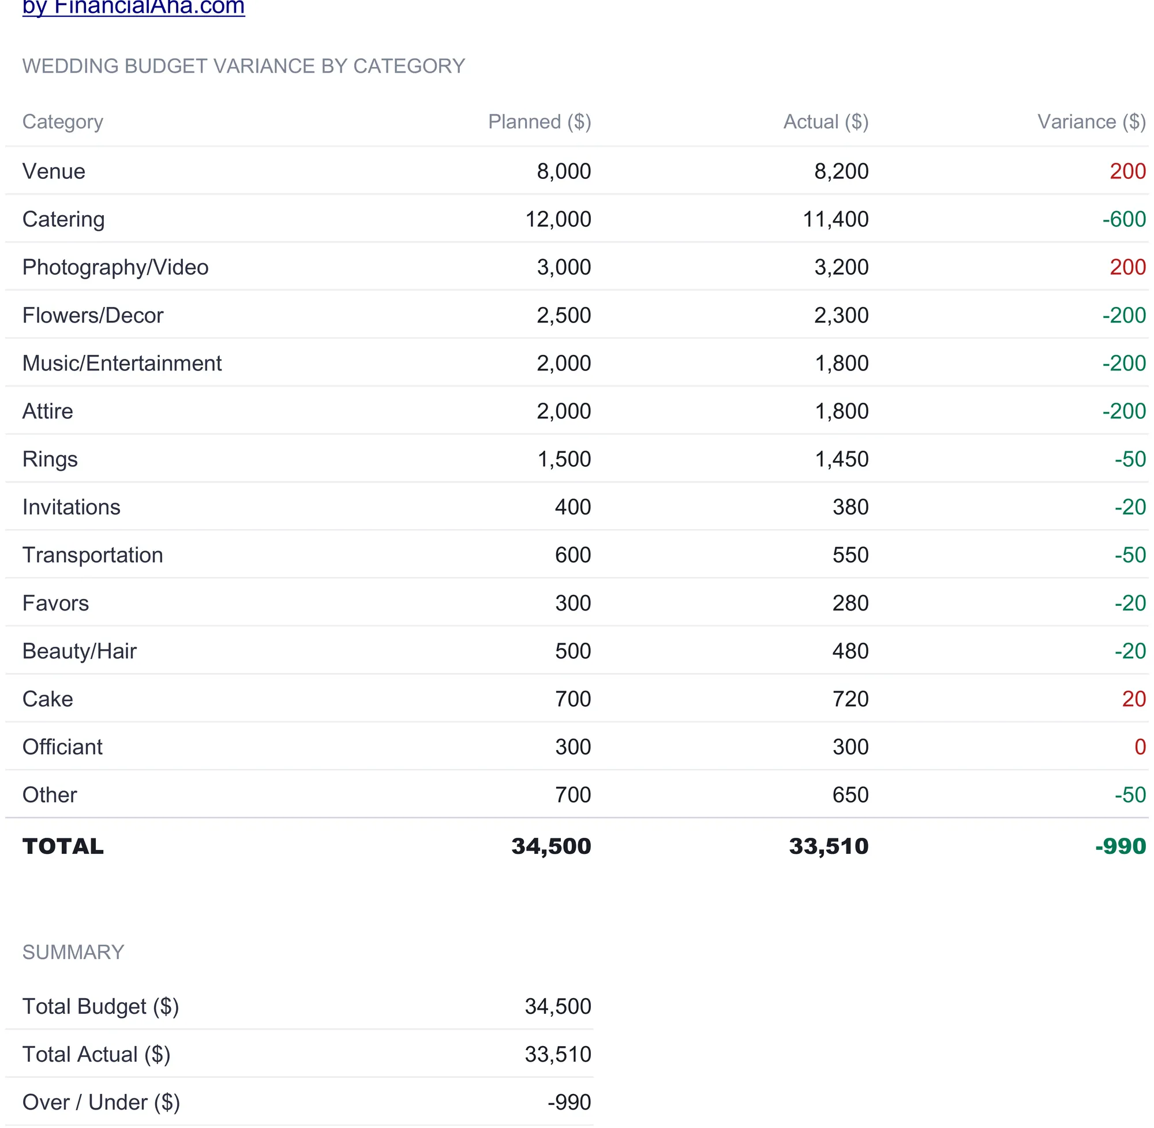Select the 'Catering' category cell

tap(63, 219)
